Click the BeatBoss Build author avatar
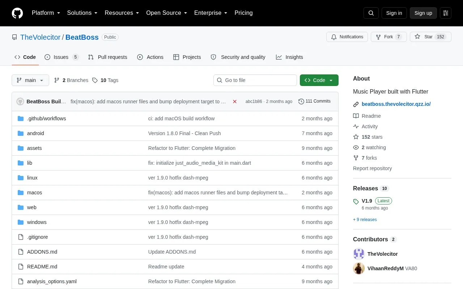Viewport: 463px width, 289px height. [20, 102]
